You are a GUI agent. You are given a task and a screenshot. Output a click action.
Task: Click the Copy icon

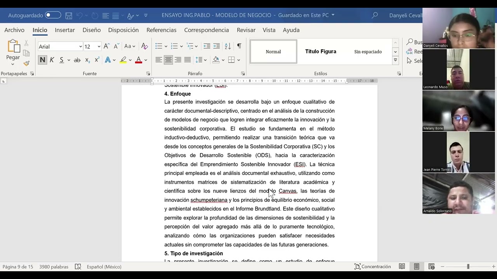click(x=26, y=53)
